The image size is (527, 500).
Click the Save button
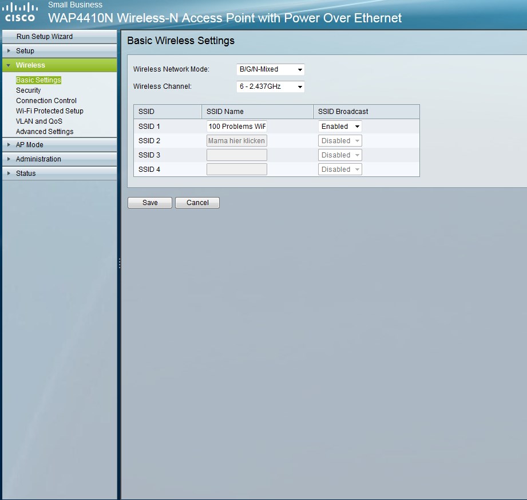[x=150, y=203]
